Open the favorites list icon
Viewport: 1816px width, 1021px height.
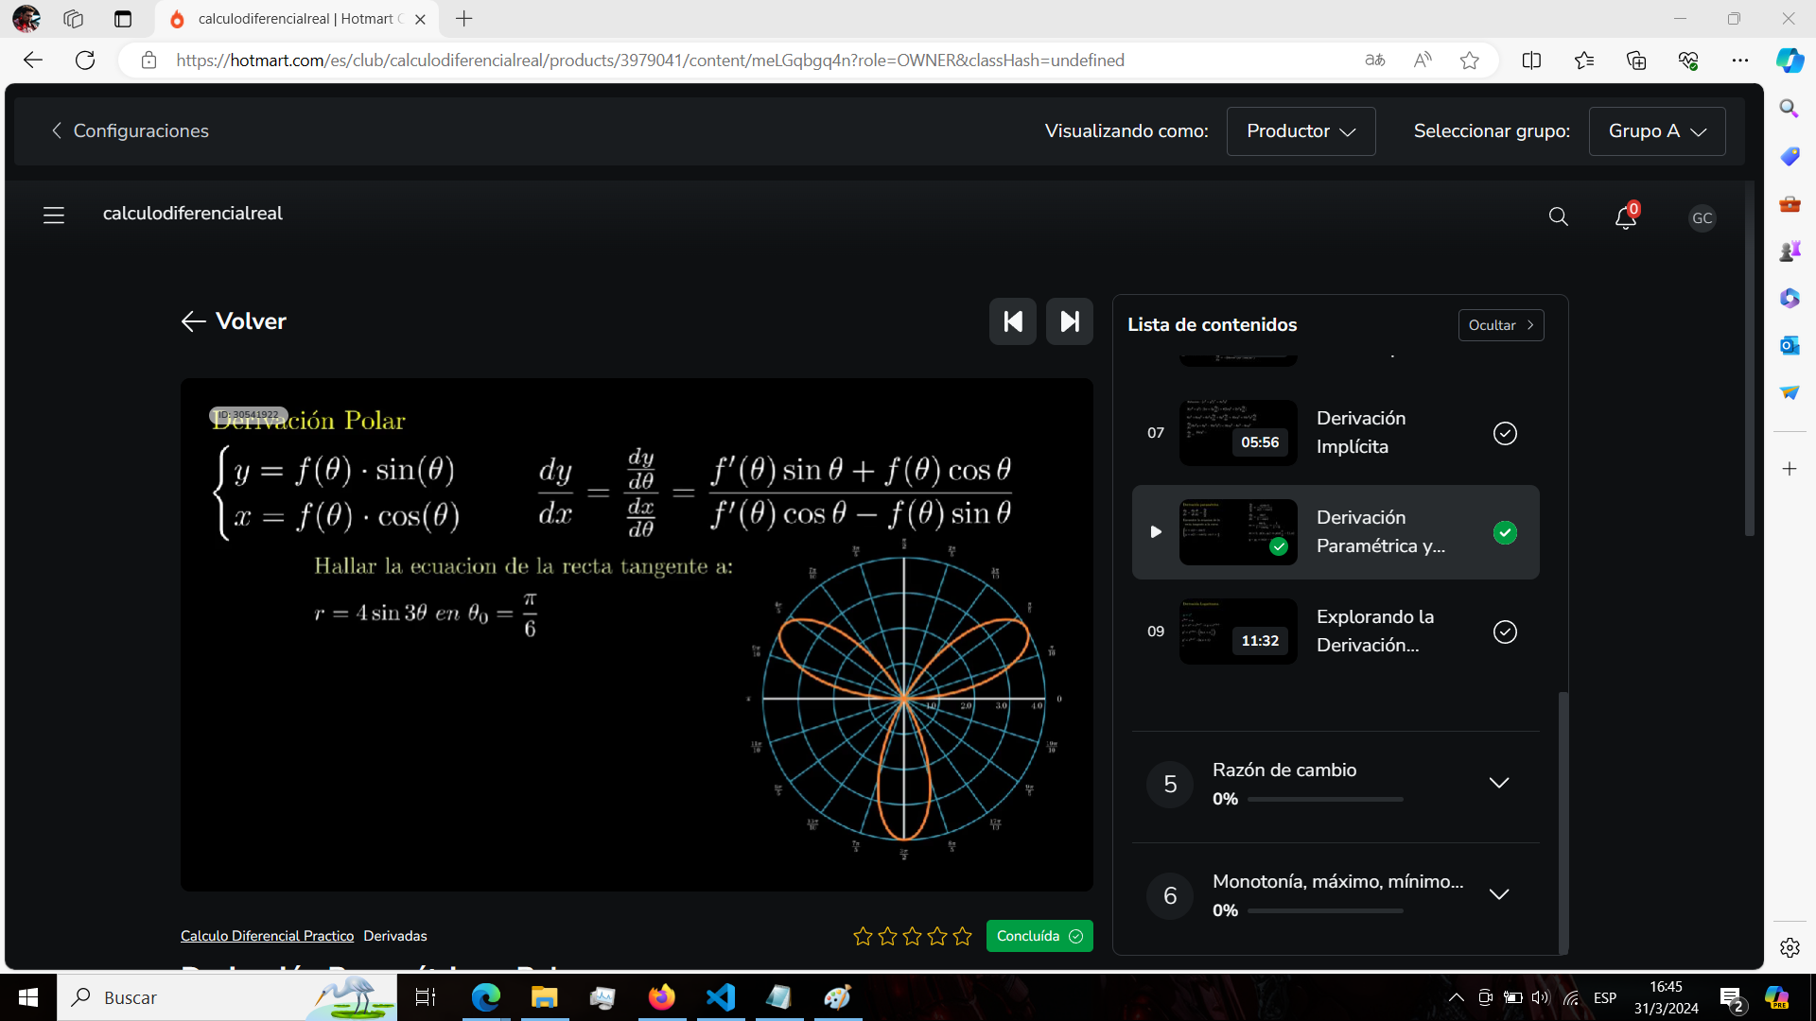coord(1584,61)
